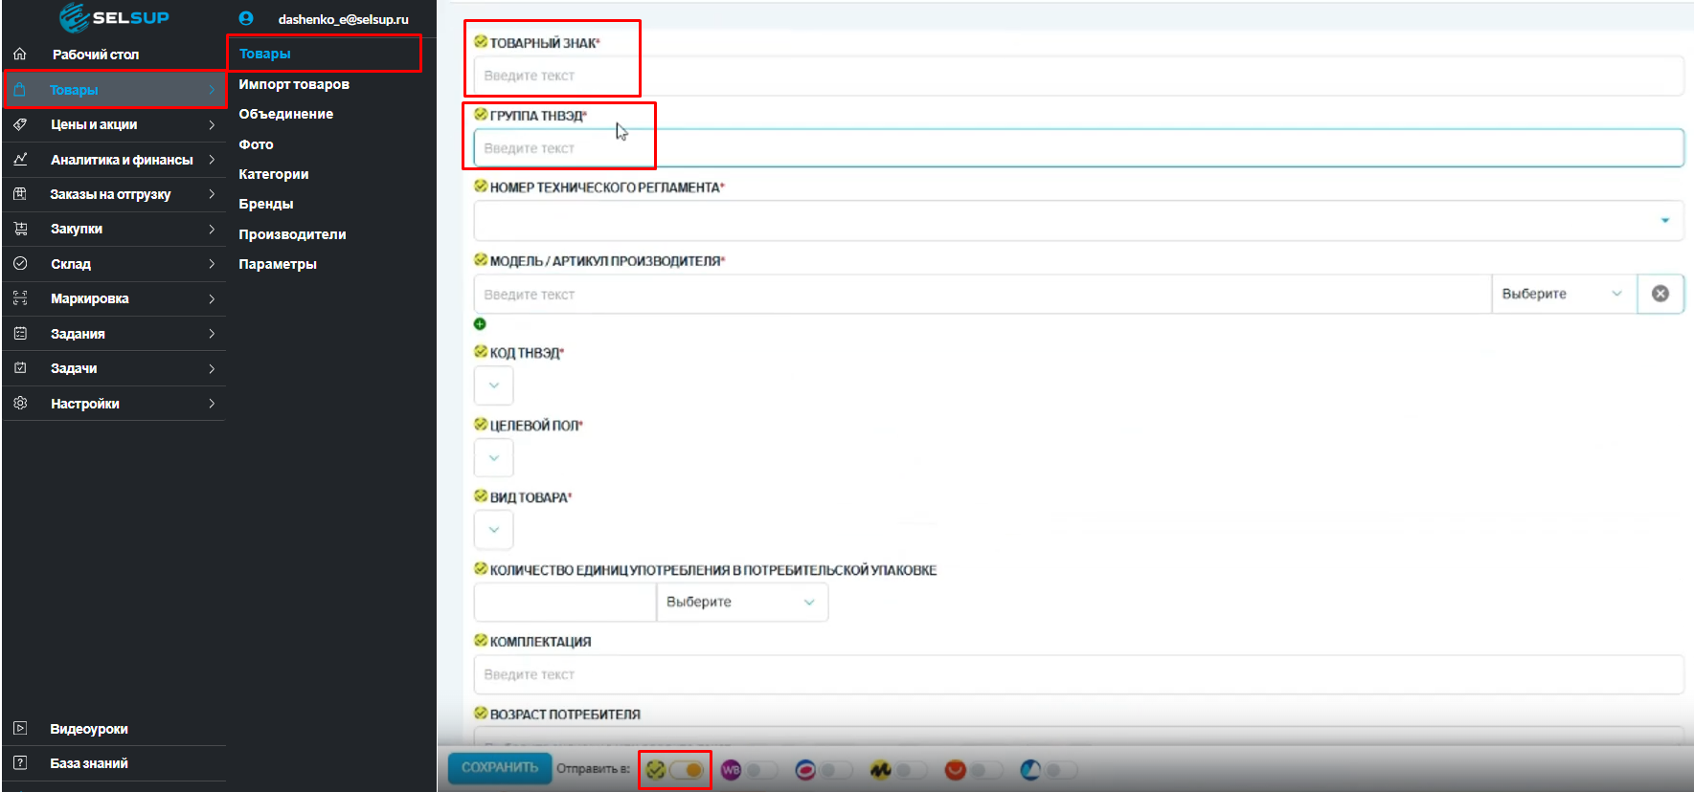This screenshot has width=1694, height=792.
Task: Focus the ГРУППА ТНВЭД text field
Action: tap(1078, 148)
